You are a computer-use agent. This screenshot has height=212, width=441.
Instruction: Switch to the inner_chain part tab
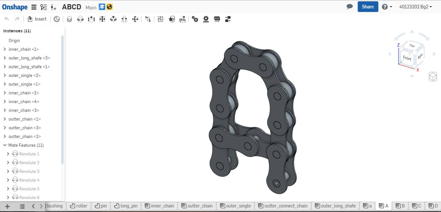(x=159, y=206)
